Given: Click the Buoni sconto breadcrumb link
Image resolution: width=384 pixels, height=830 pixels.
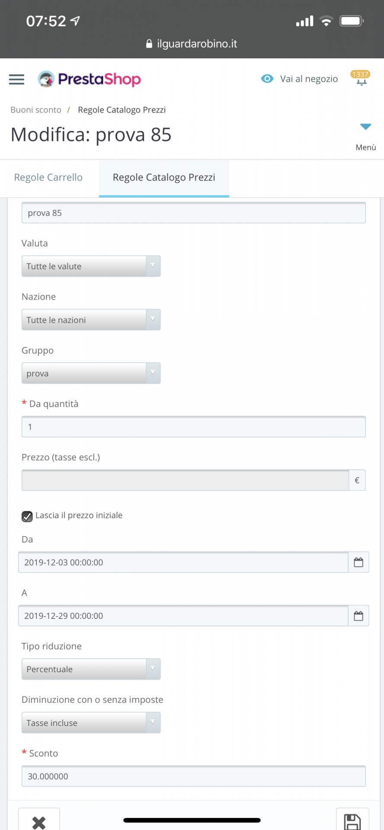Looking at the screenshot, I should 36,110.
